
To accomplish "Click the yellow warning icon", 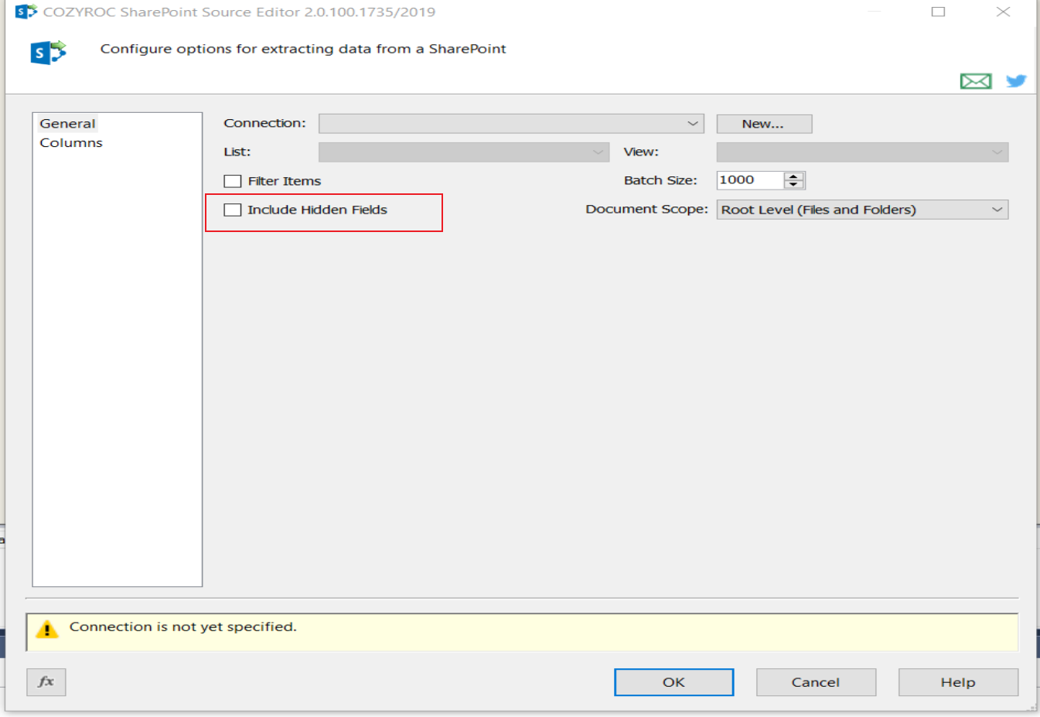I will (x=47, y=629).
